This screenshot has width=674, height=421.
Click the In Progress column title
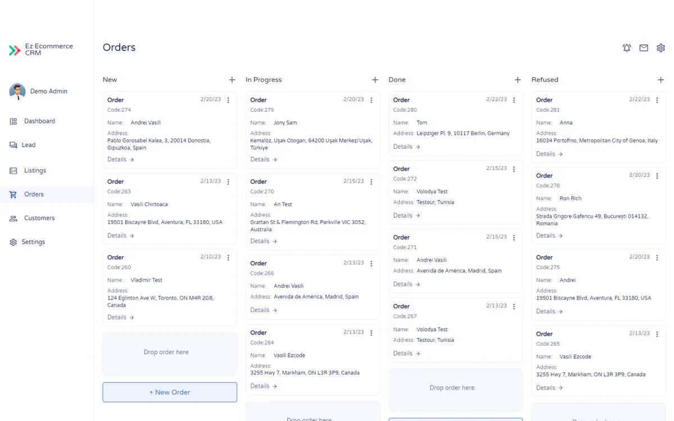[263, 80]
